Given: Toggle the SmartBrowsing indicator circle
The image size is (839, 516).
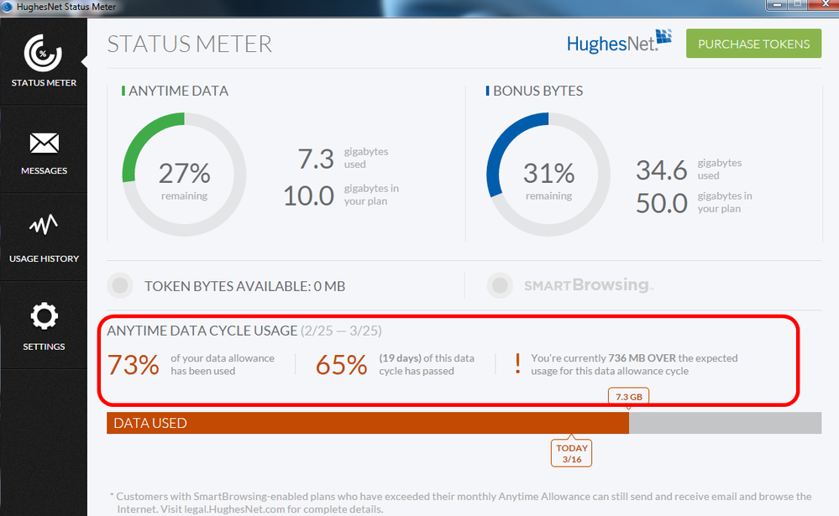Looking at the screenshot, I should (499, 286).
